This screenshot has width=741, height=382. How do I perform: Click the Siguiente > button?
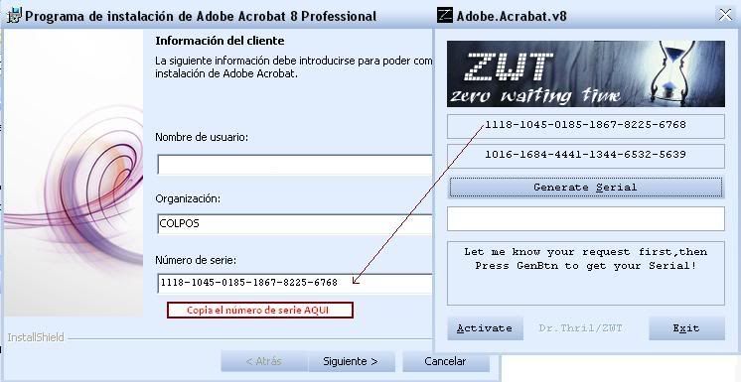pos(351,362)
